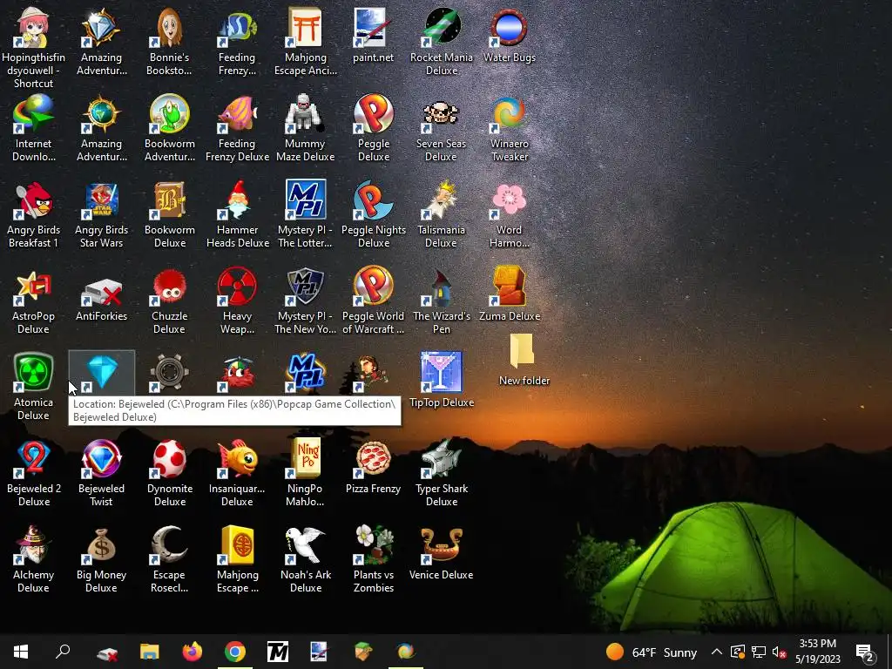Viewport: 892px width, 669px height.
Task: Select the Angry Birds Breakfast 1 icon
Action: (x=33, y=200)
